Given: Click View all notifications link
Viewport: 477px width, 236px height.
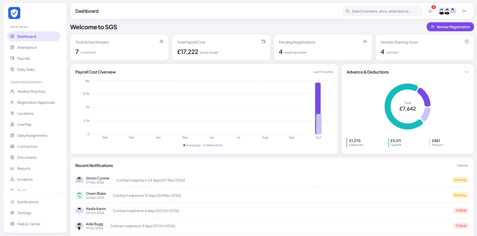Looking at the screenshot, I should pos(463,165).
